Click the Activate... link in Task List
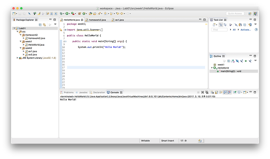This screenshot has height=159, width=270. (x=246, y=30)
